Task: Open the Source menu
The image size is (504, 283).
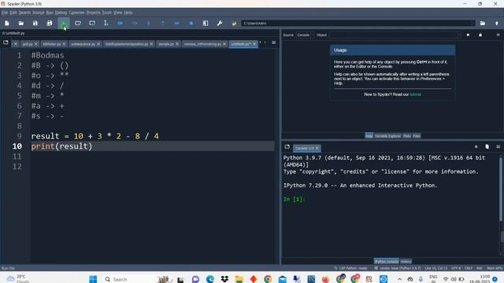Action: click(x=39, y=13)
